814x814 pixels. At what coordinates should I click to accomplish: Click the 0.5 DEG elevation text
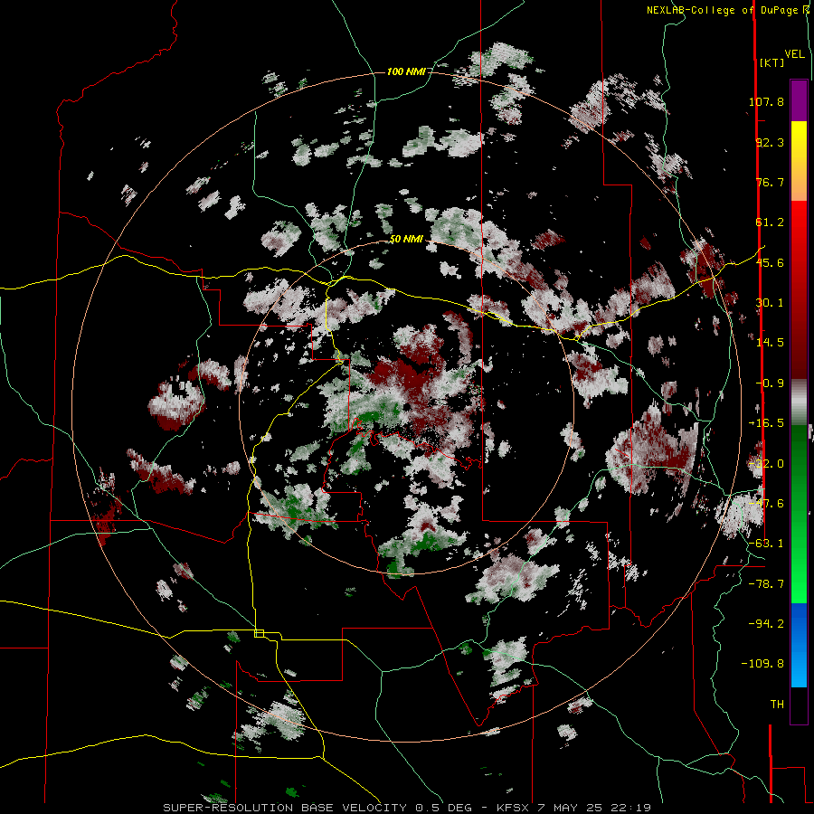tap(443, 808)
